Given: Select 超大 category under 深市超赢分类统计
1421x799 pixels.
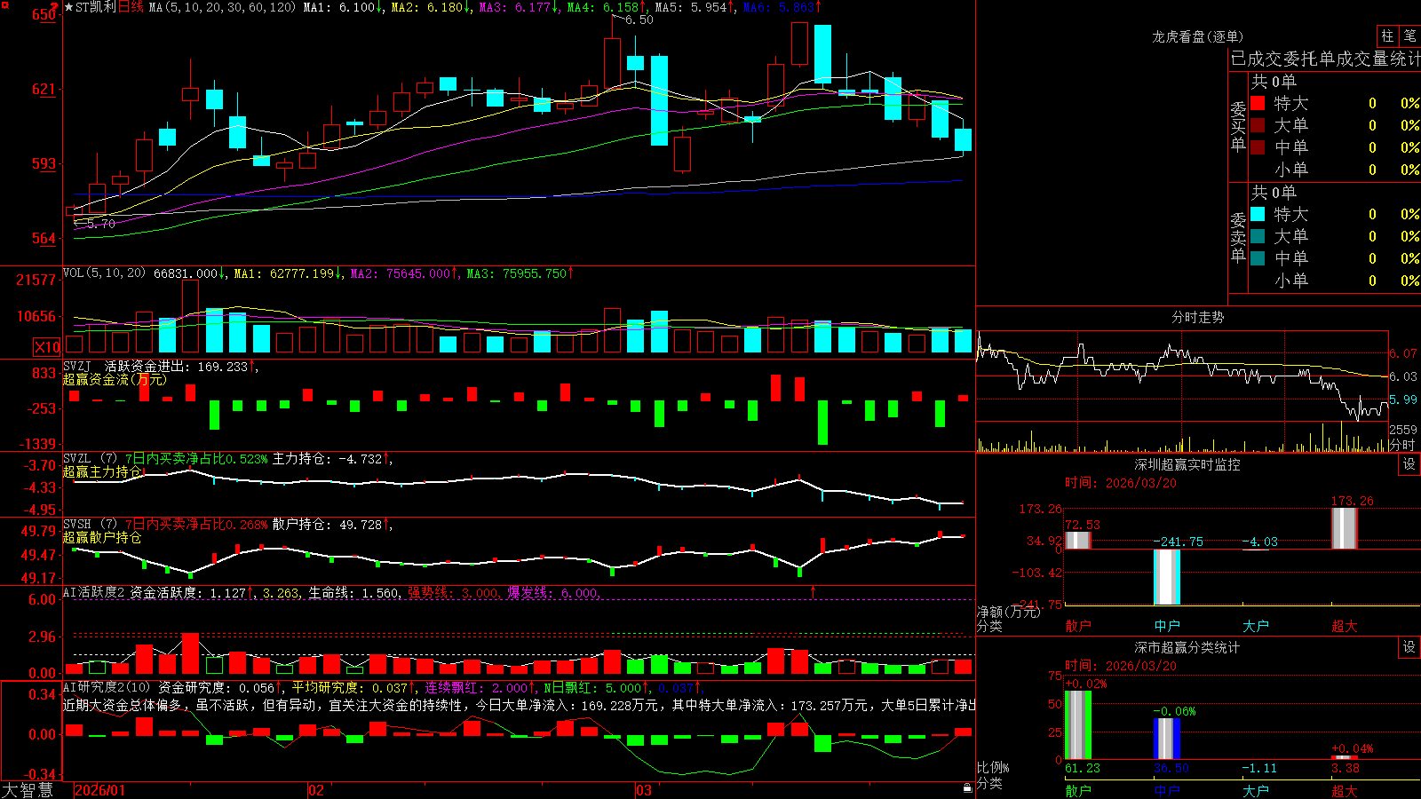Looking at the screenshot, I should click(x=1345, y=791).
